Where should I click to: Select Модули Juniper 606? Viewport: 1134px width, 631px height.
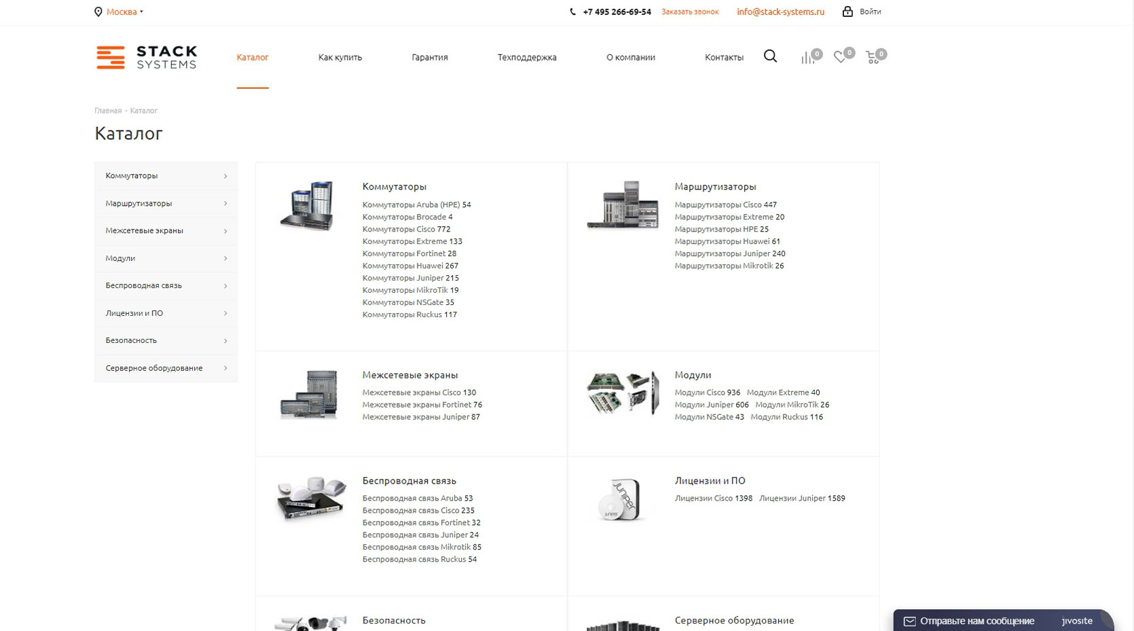712,405
